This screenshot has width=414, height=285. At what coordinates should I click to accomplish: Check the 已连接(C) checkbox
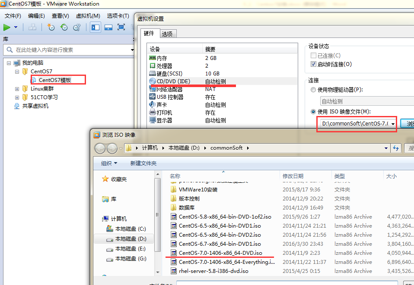click(x=313, y=56)
